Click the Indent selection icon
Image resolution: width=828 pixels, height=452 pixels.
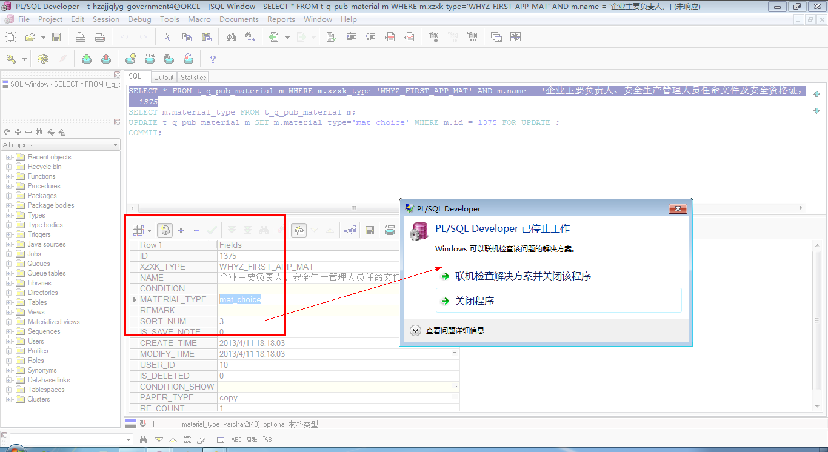(x=351, y=37)
